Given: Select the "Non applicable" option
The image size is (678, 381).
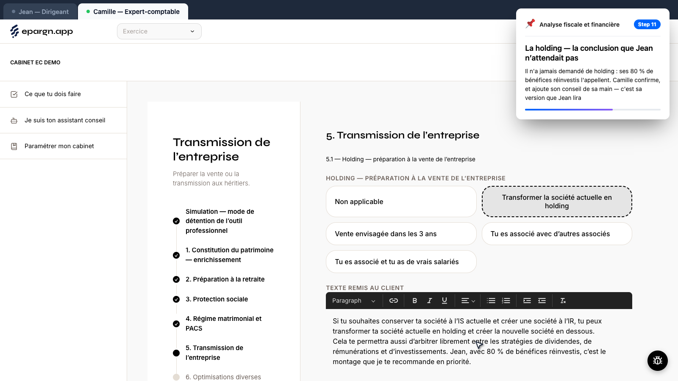Looking at the screenshot, I should (401, 202).
